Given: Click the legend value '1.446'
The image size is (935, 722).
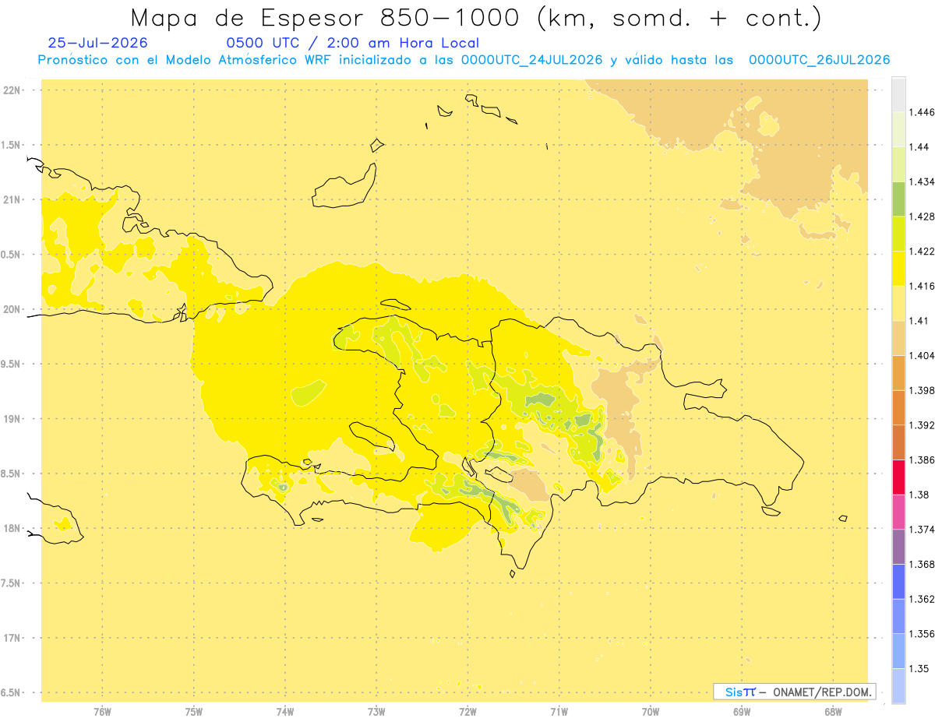Looking at the screenshot, I should (922, 112).
